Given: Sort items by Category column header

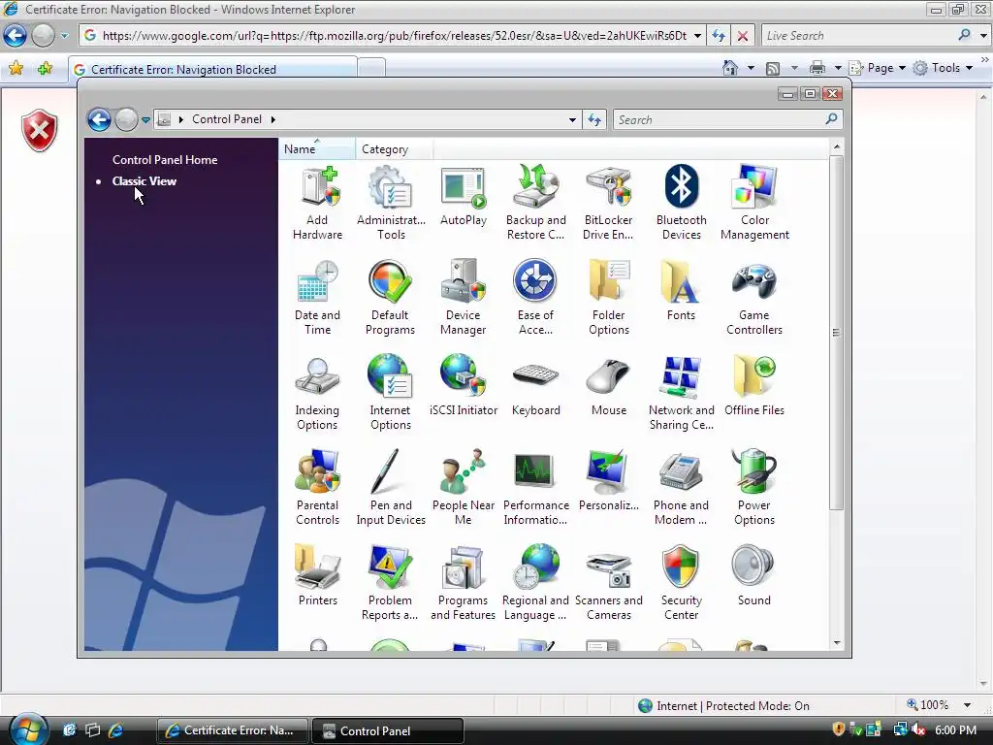Looking at the screenshot, I should point(394,148).
